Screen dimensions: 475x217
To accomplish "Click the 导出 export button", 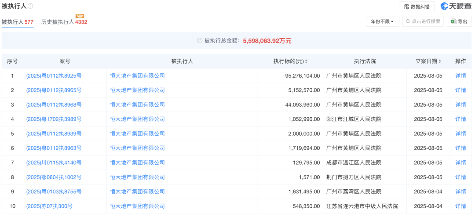I will pos(459,22).
